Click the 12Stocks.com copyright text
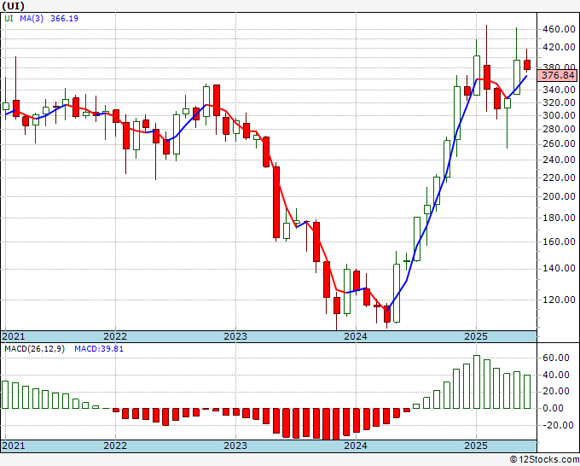 544,460
